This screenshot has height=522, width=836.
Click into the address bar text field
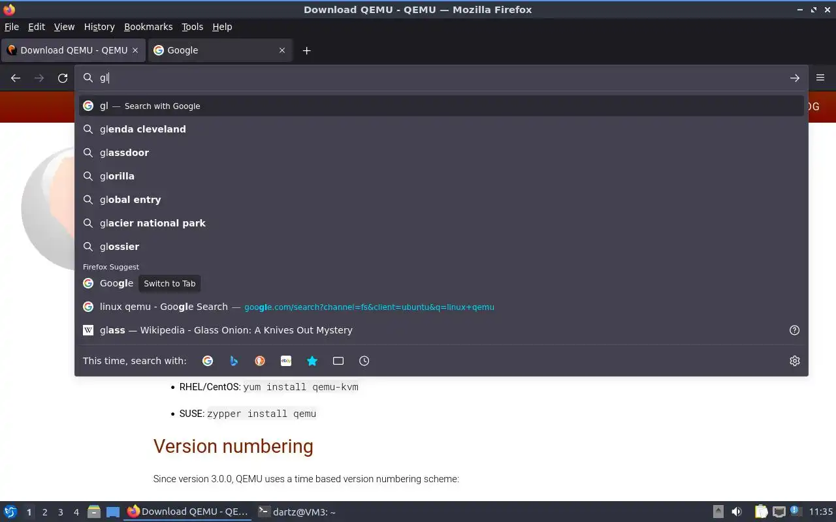coord(442,78)
